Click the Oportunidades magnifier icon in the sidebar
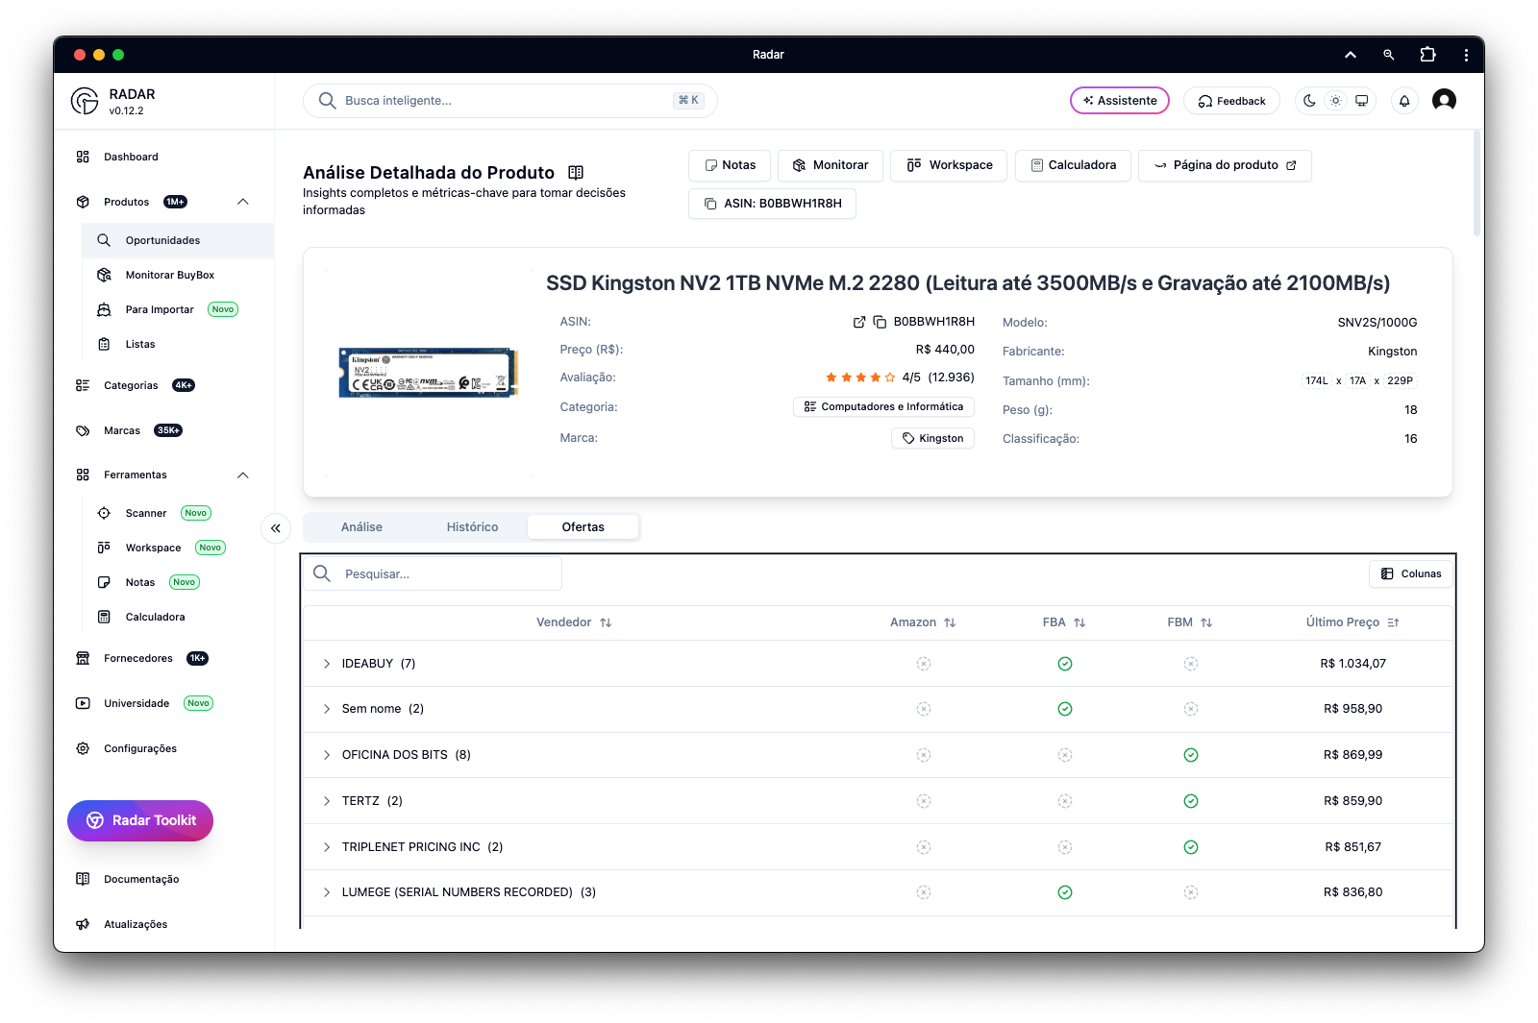1538x1023 pixels. tap(104, 240)
